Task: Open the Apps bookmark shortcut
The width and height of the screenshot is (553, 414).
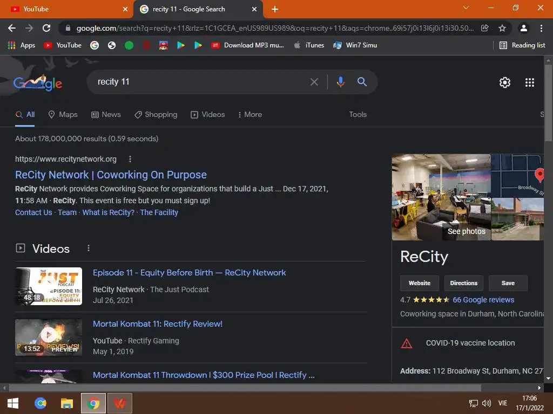Action: (22, 45)
